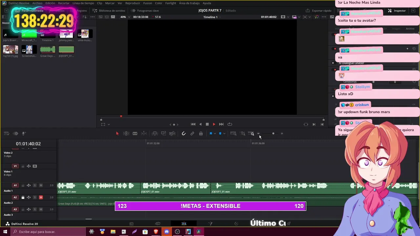The image size is (420, 236).
Task: Play forward red button
Action: point(214,124)
